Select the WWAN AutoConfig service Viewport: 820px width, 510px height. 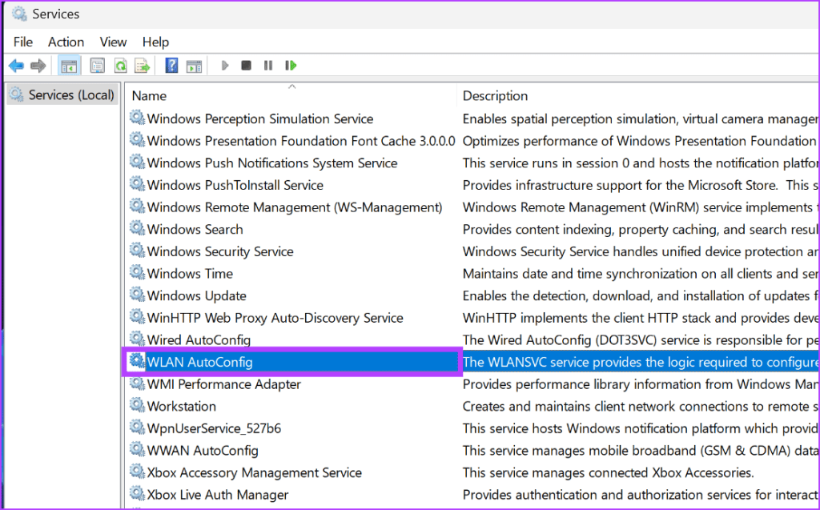203,451
